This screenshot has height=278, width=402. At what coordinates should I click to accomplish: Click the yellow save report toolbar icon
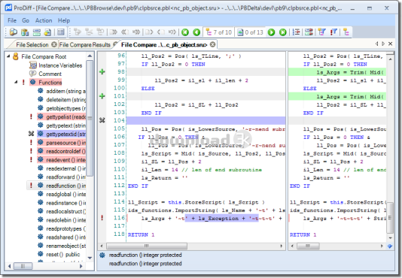click(47, 32)
